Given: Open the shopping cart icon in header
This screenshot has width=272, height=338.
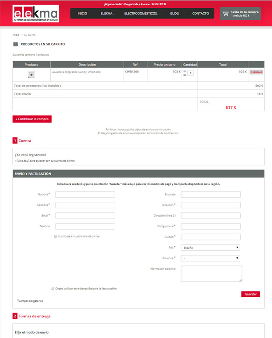Looking at the screenshot, I should pyautogui.click(x=226, y=13).
